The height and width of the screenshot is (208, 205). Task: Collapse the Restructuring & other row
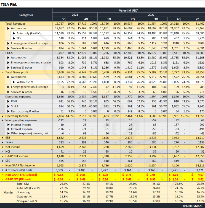9,111
